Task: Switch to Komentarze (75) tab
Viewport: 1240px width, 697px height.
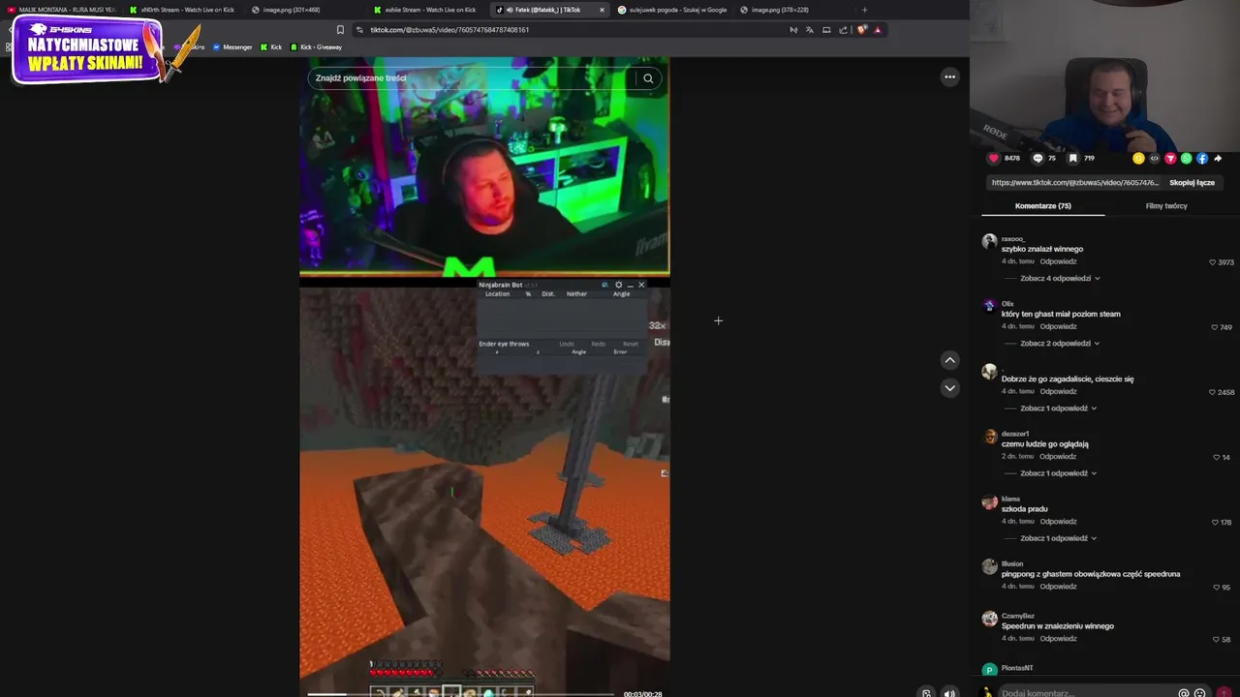Action: click(1043, 206)
